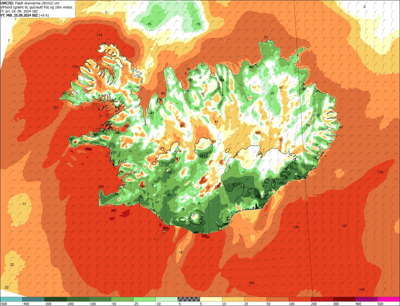Select the legend swatch starting at -50
The height and width of the screenshot is (306, 400).
(x=122, y=299)
